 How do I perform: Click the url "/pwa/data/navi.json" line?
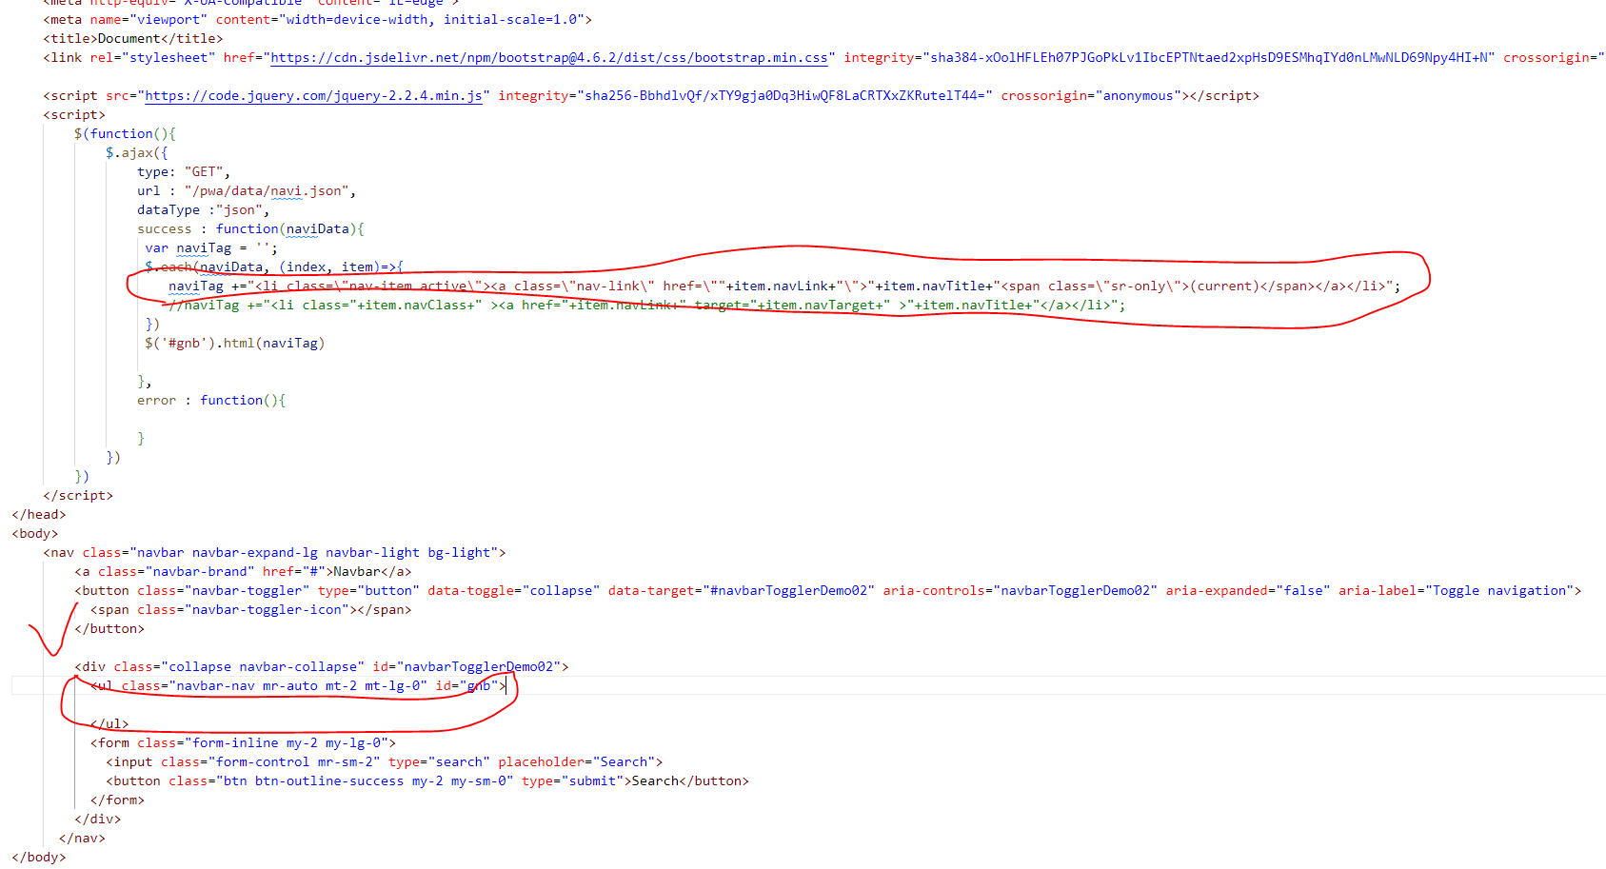click(x=247, y=191)
